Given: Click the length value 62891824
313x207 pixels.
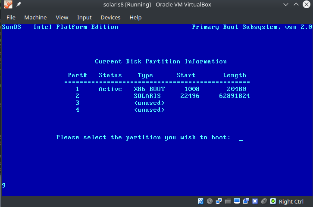Looking at the screenshot, I should pos(235,96).
